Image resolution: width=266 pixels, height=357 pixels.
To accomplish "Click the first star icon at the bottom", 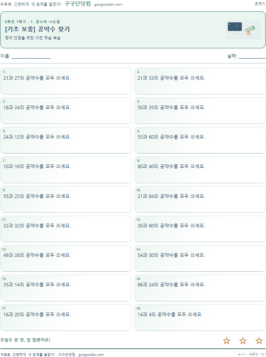I will coord(226,341).
